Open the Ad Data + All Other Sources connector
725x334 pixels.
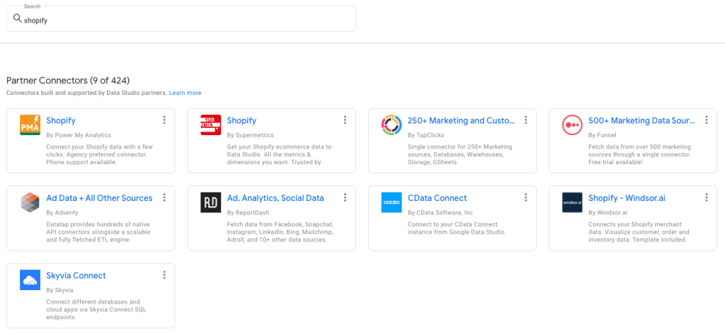(x=99, y=198)
